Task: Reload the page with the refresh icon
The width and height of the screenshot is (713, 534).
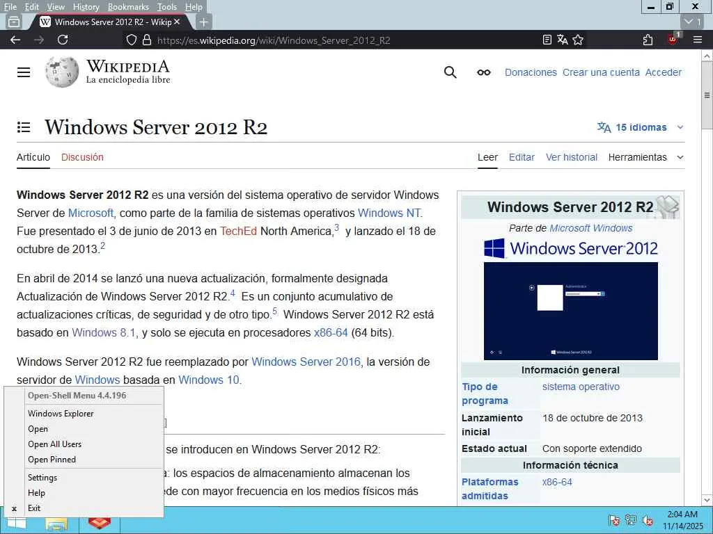Action: coord(63,40)
